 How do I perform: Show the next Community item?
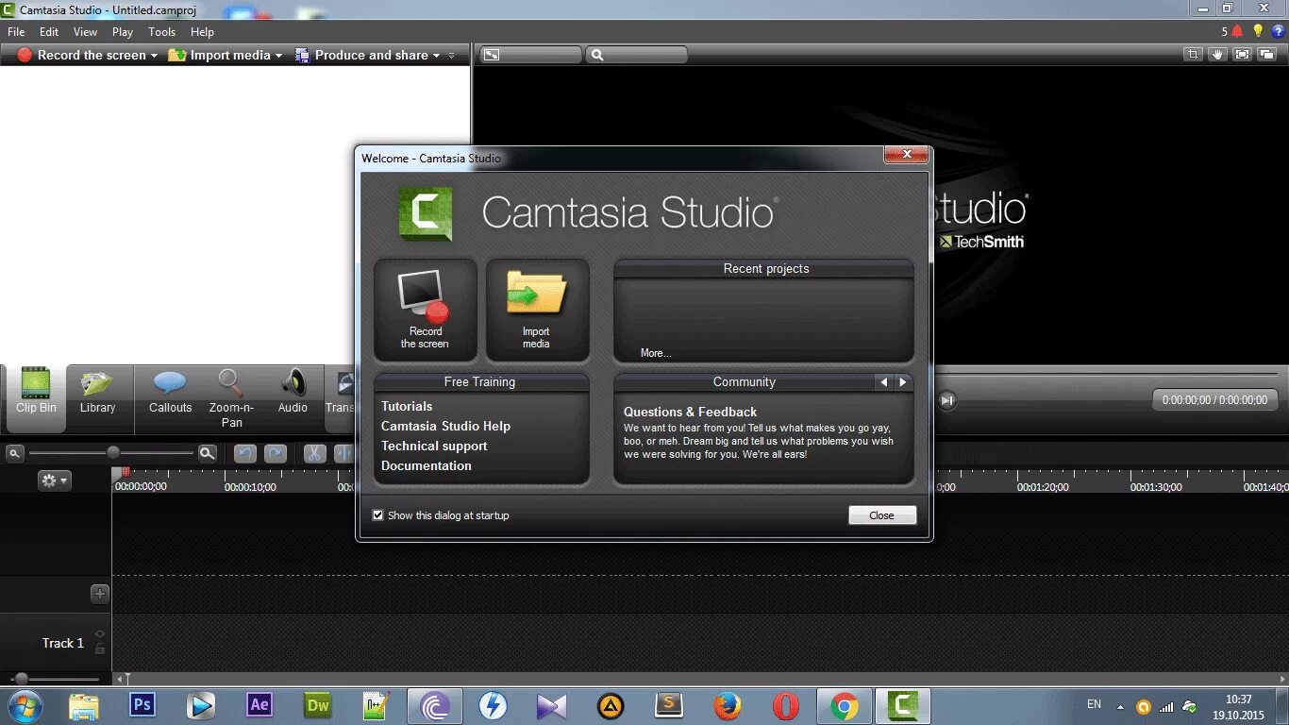[x=903, y=382]
